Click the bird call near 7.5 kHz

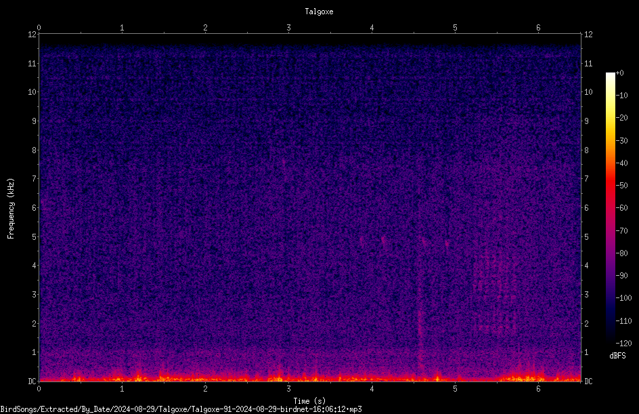pyautogui.click(x=284, y=163)
